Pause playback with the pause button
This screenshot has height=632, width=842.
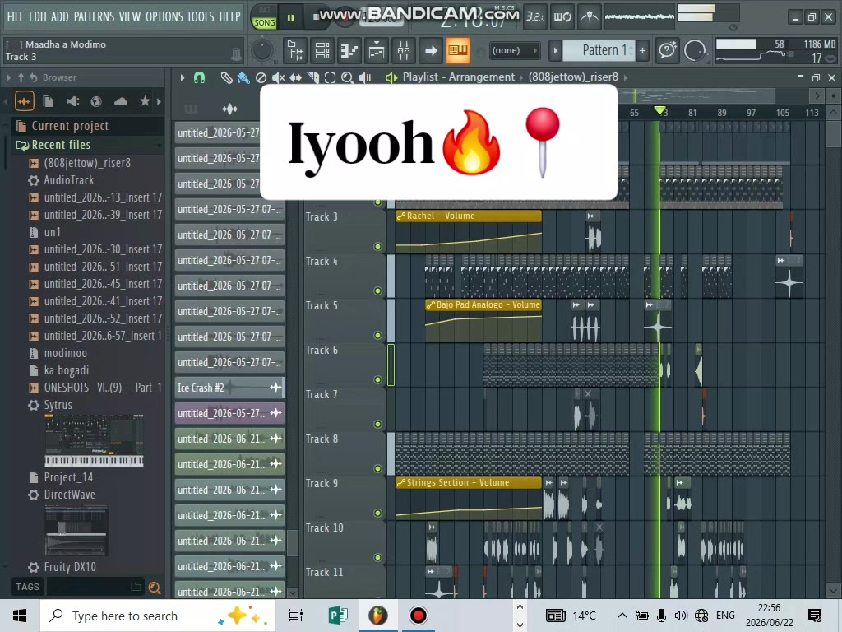(x=290, y=17)
